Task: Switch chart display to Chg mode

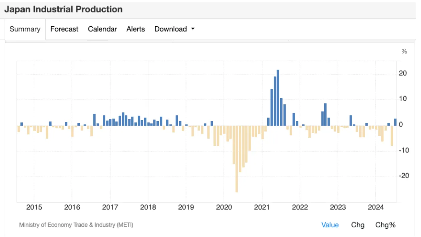Action: coord(358,225)
